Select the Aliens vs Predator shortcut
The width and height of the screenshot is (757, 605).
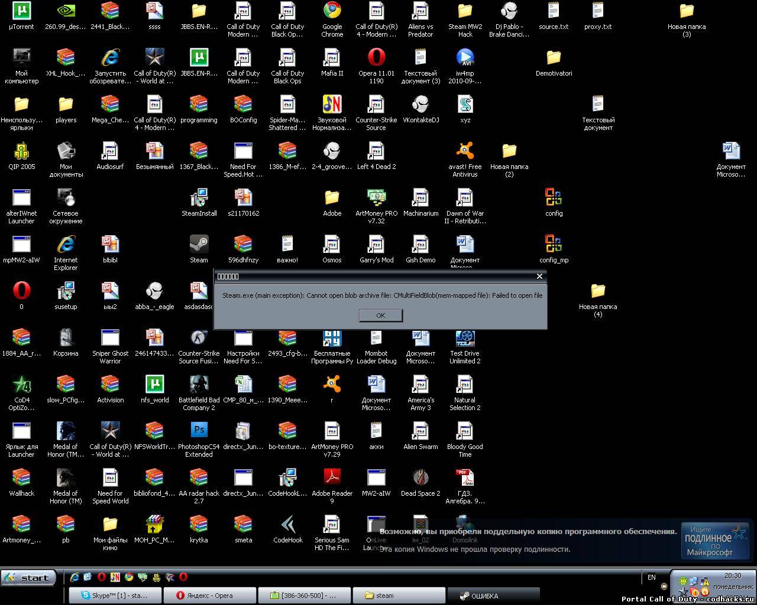click(420, 19)
